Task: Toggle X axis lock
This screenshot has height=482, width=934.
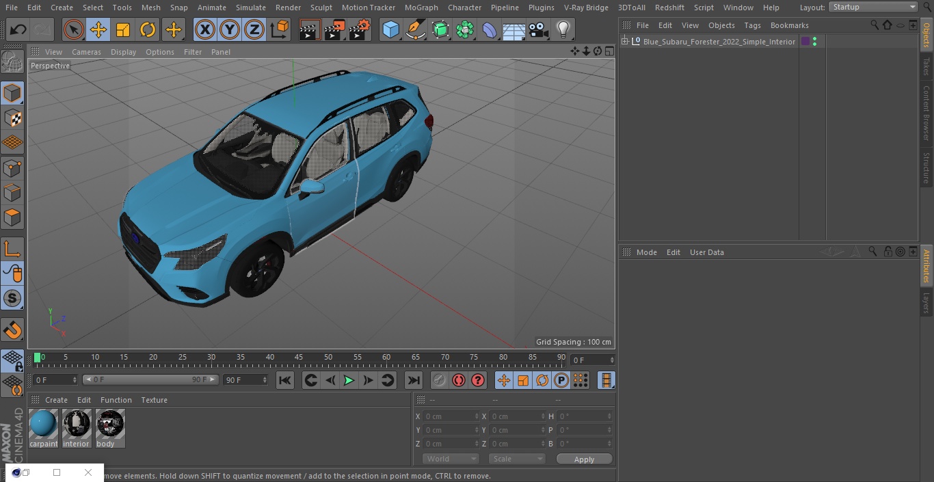Action: (205, 29)
